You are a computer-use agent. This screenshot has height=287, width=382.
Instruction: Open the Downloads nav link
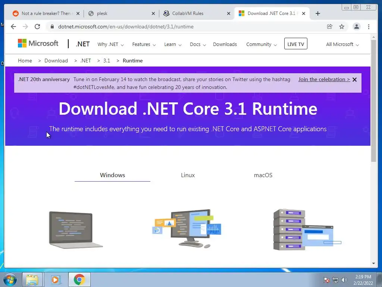pos(225,44)
